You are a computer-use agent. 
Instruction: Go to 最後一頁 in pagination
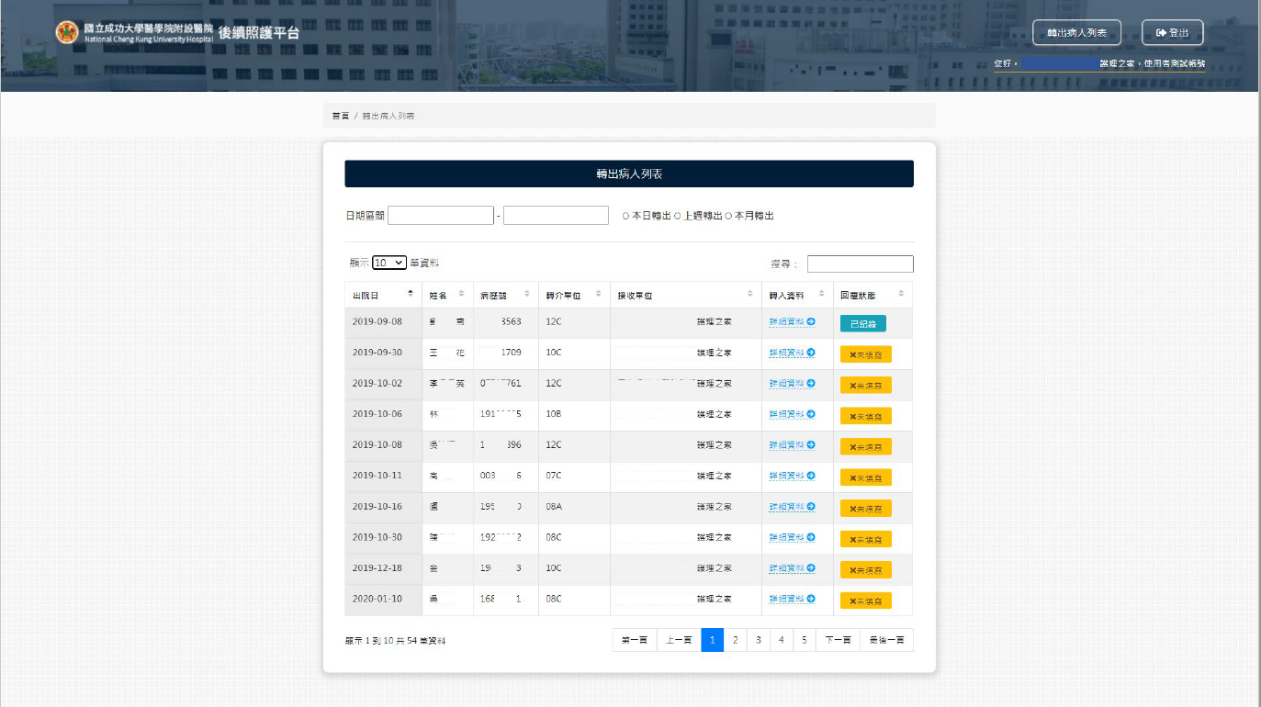(x=887, y=640)
